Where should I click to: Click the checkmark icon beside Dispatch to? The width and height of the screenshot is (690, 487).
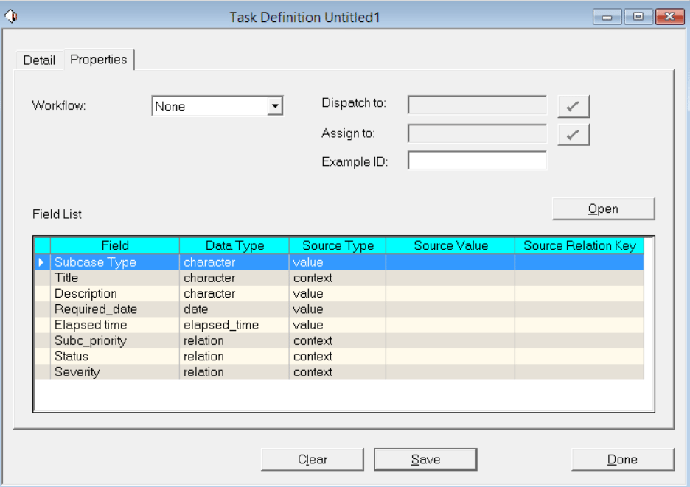(x=574, y=105)
